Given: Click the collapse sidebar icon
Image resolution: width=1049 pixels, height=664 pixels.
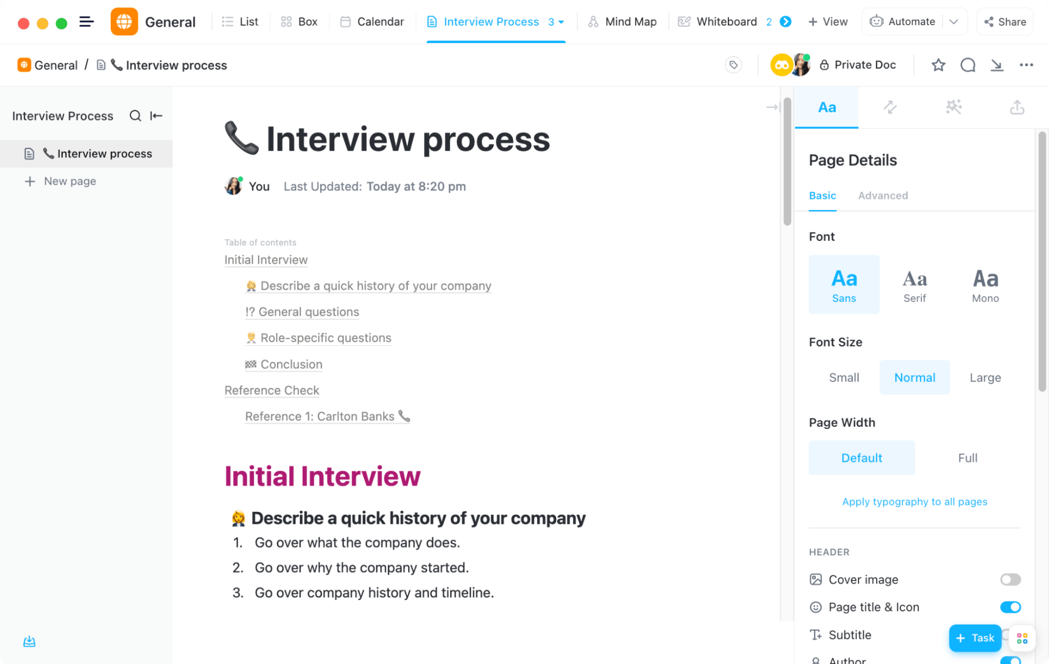Looking at the screenshot, I should (x=156, y=115).
